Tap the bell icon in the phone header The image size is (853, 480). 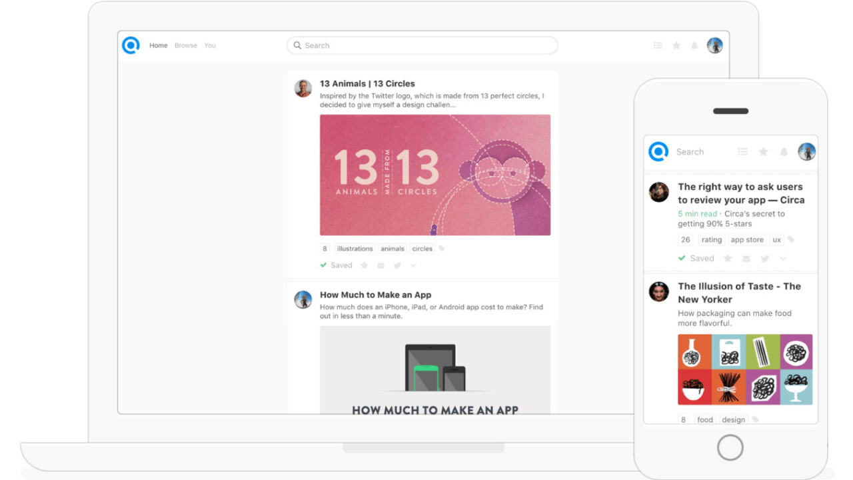tap(784, 152)
